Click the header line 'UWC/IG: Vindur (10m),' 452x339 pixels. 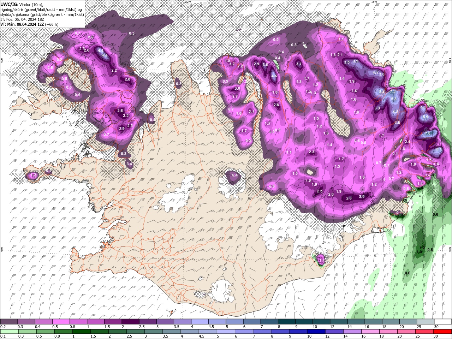pos(22,4)
